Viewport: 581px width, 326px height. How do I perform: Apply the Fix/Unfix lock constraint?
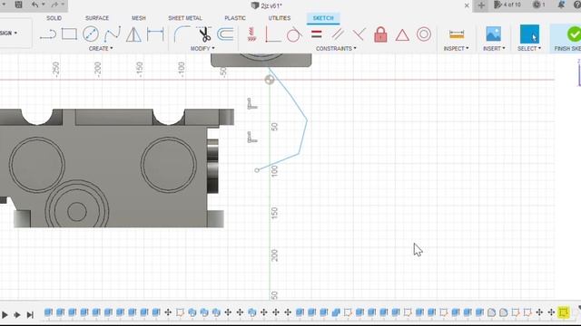pos(380,34)
